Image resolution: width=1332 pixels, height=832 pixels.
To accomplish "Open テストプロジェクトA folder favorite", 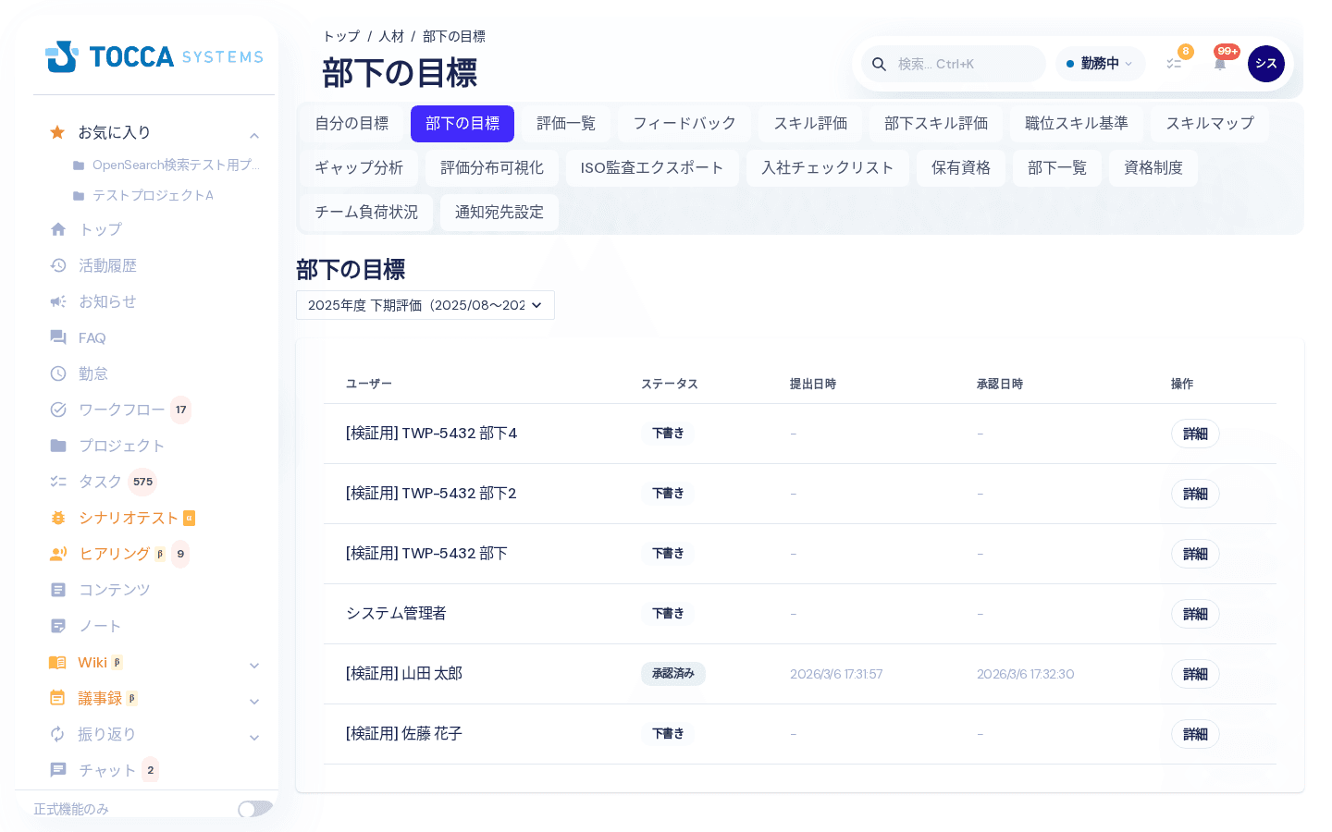I will point(143,195).
